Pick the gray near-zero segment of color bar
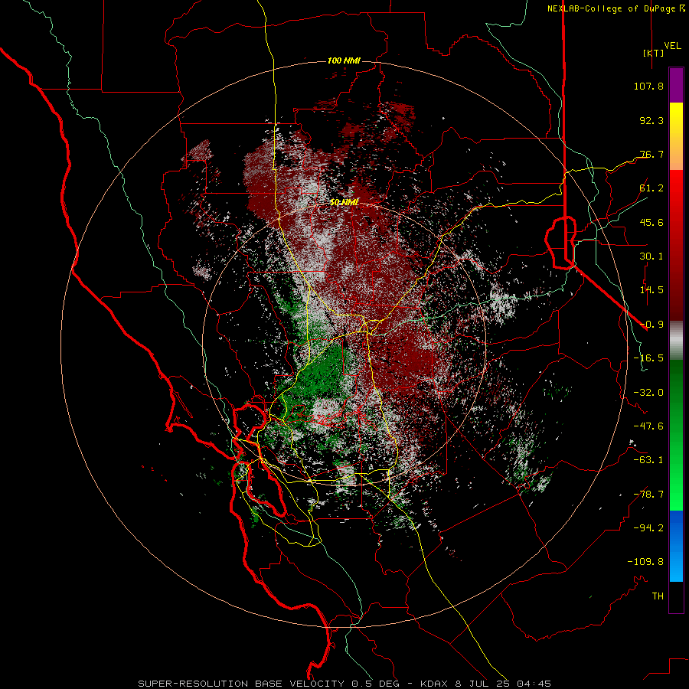The width and height of the screenshot is (689, 689). tap(676, 340)
